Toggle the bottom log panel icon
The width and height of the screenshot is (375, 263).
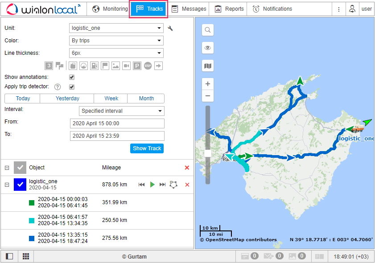click(x=319, y=257)
